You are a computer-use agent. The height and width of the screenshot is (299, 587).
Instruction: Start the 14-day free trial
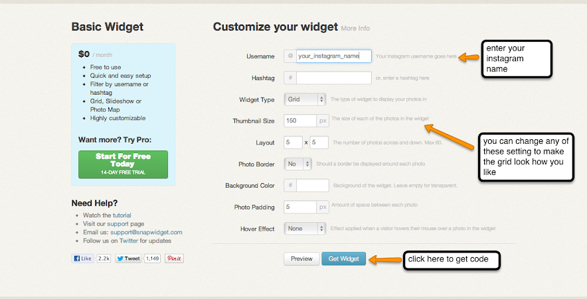(x=123, y=164)
